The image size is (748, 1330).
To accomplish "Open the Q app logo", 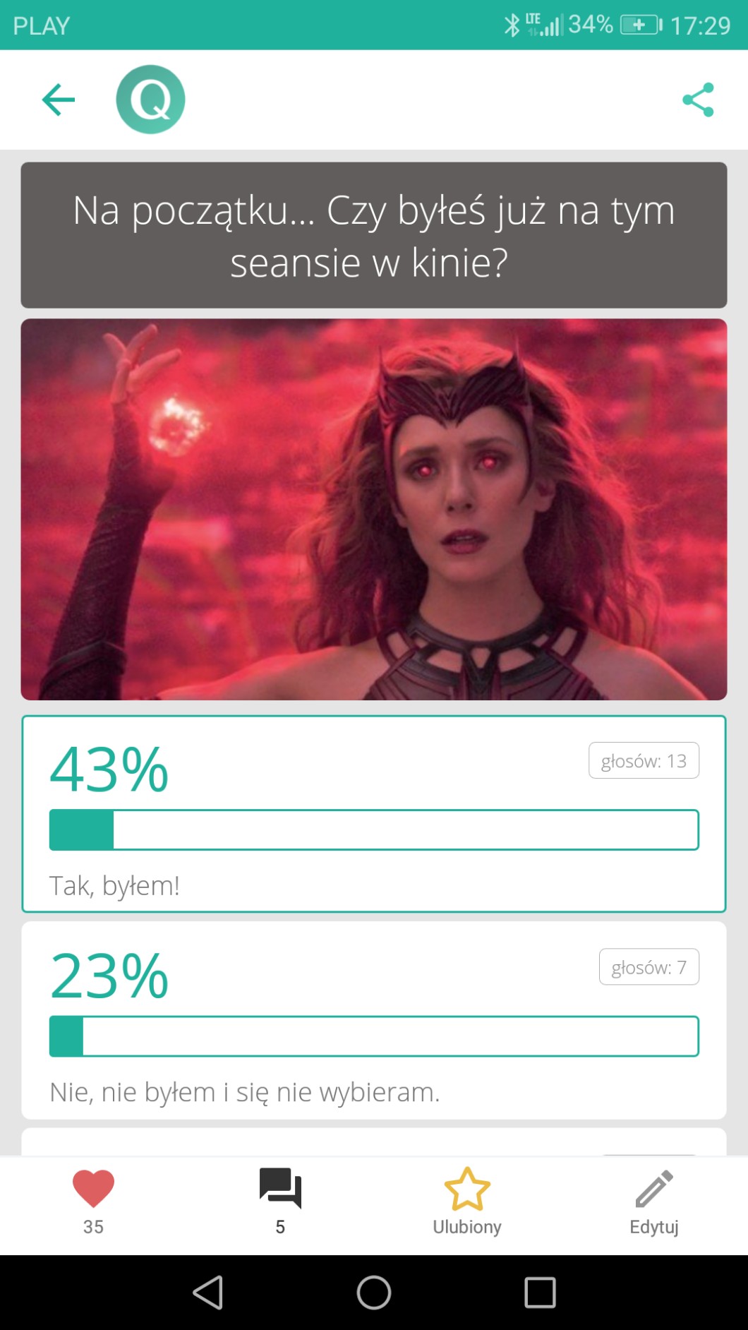I will click(x=150, y=100).
